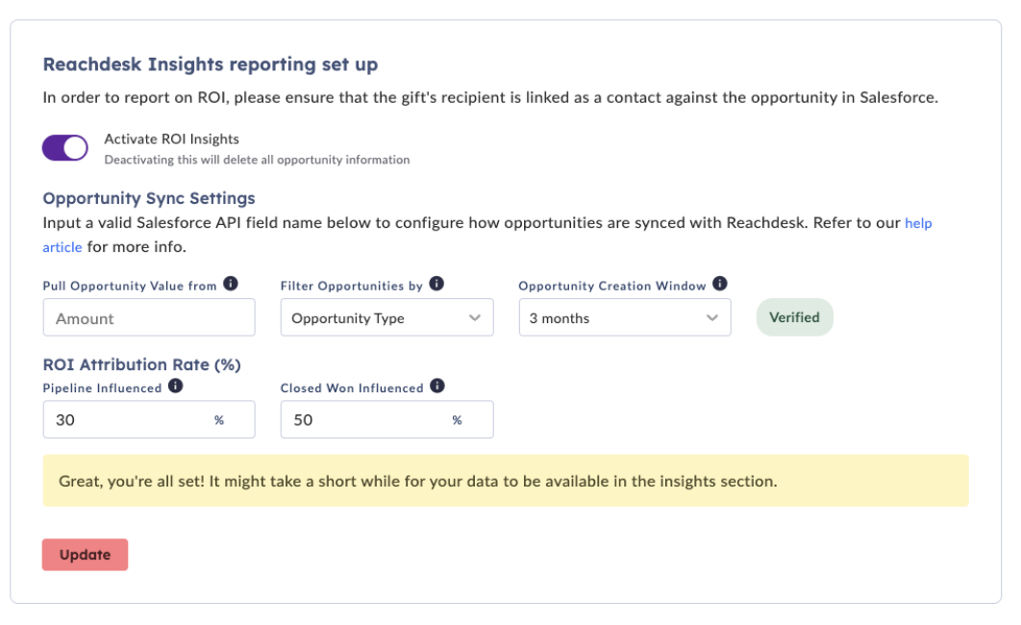Click the green Verified badge
The width and height of the screenshot is (1021, 625).
(794, 317)
